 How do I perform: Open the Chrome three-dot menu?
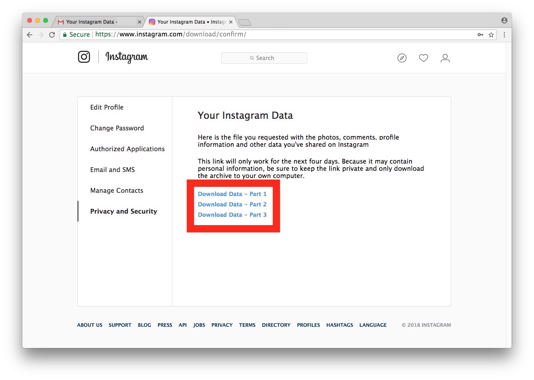point(504,35)
